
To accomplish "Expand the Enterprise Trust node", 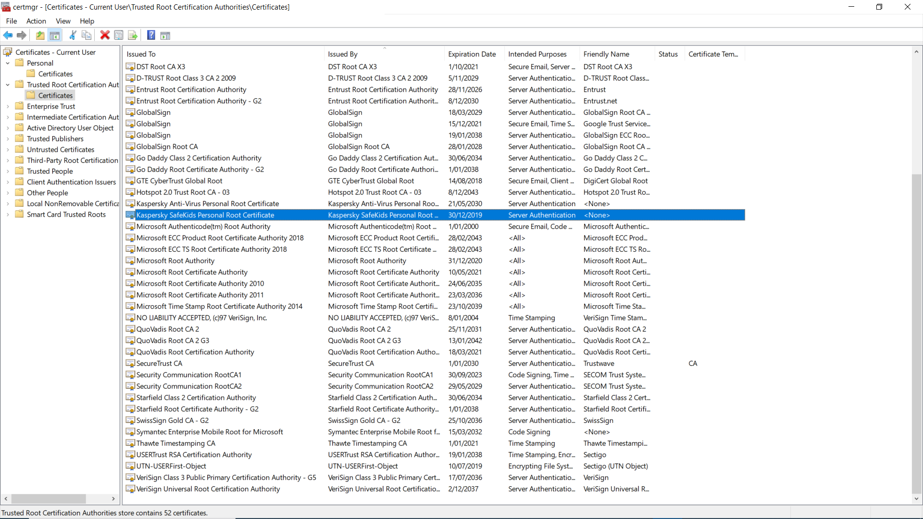I will click(8, 106).
